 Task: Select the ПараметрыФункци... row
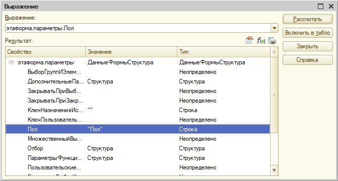[138, 158]
